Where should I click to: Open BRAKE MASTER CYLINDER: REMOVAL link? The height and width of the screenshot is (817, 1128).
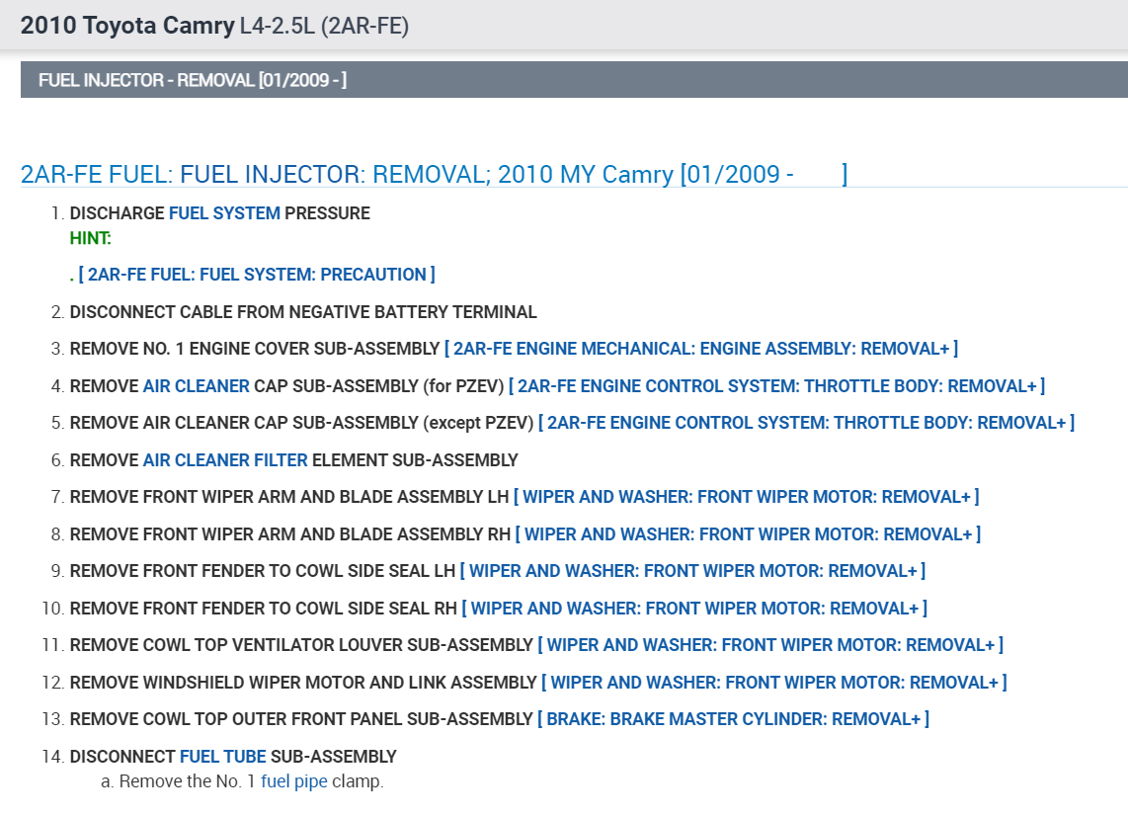[733, 719]
